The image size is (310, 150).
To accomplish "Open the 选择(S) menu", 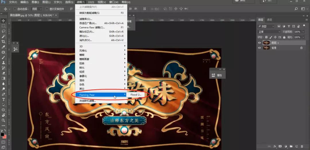I will [69, 2].
